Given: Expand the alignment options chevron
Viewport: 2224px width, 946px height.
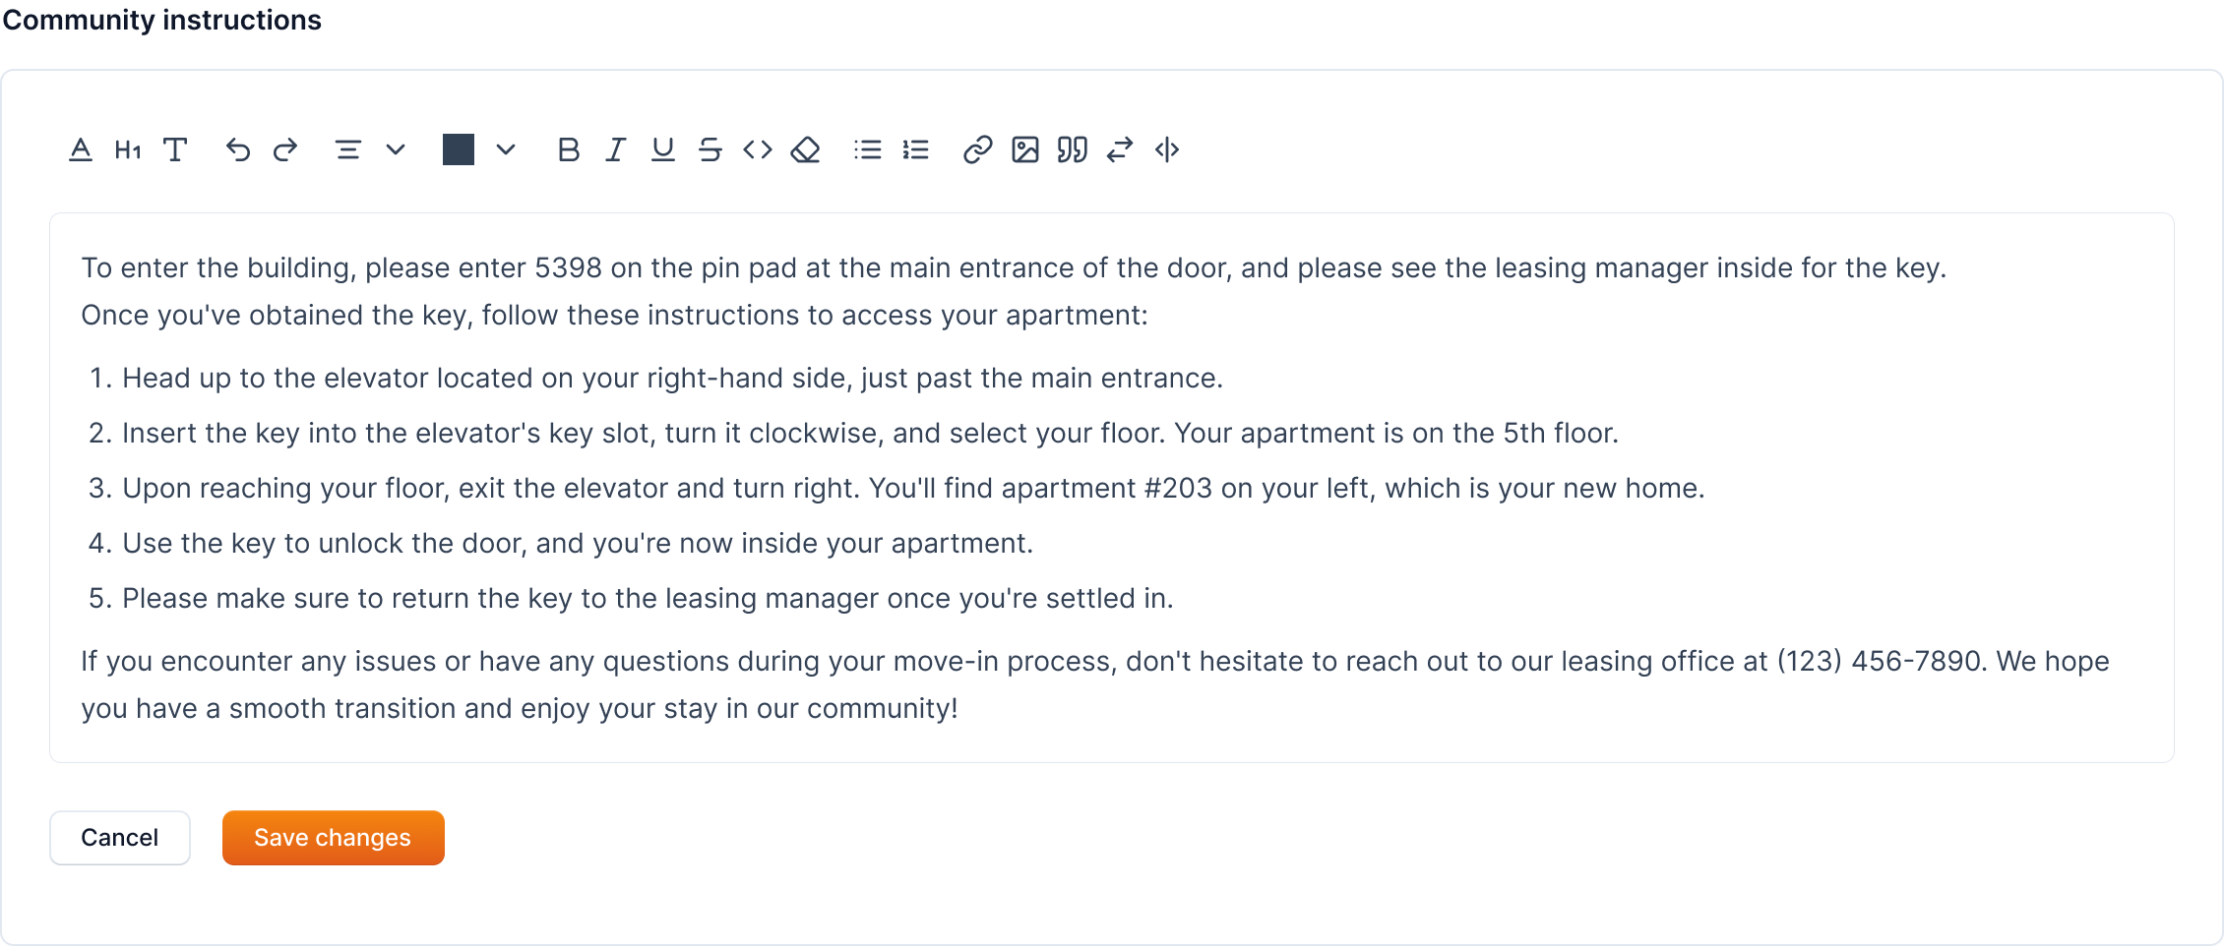Looking at the screenshot, I should click(x=396, y=150).
